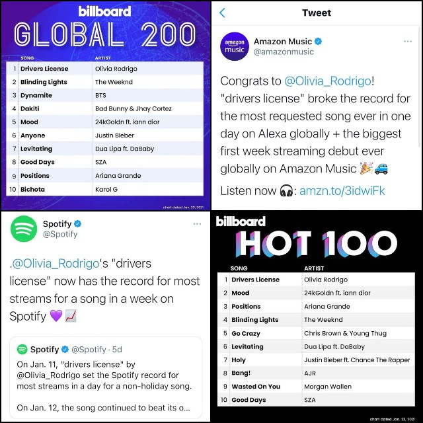The width and height of the screenshot is (423, 423).
Task: Open the Amazon Music profile avatar
Action: pos(235,46)
